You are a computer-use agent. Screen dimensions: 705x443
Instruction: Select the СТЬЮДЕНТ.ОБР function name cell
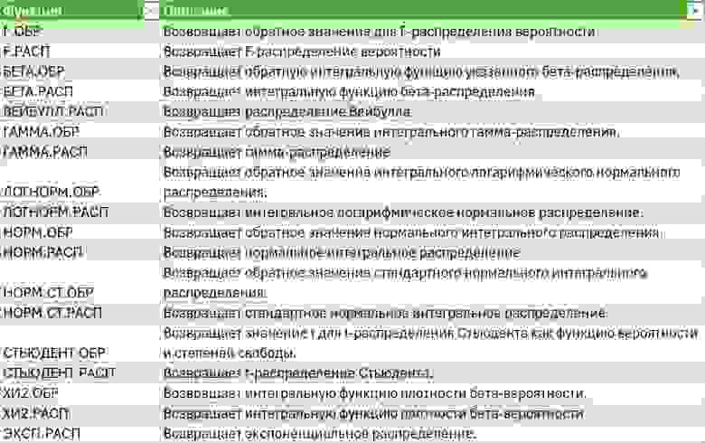pos(54,353)
